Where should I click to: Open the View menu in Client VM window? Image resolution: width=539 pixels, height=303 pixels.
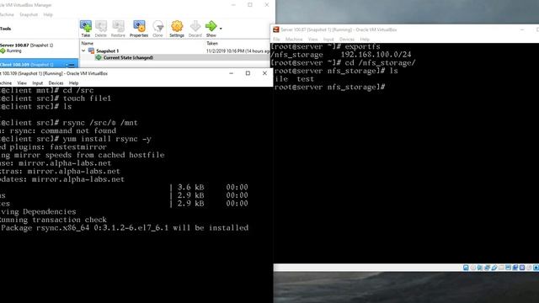22,83
